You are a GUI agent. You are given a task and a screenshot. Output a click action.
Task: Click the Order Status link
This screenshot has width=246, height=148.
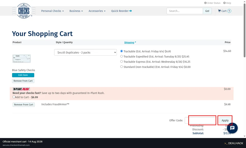coord(212,3)
